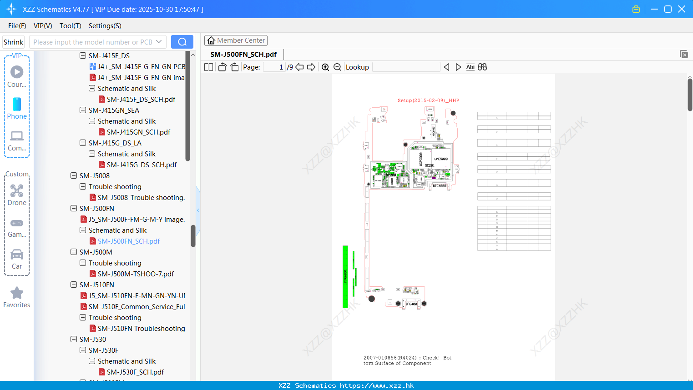Zoom in on the schematic
The image size is (693, 390).
[x=325, y=67]
